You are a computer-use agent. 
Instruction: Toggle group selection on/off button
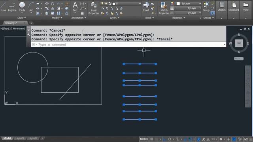pos(213,13)
